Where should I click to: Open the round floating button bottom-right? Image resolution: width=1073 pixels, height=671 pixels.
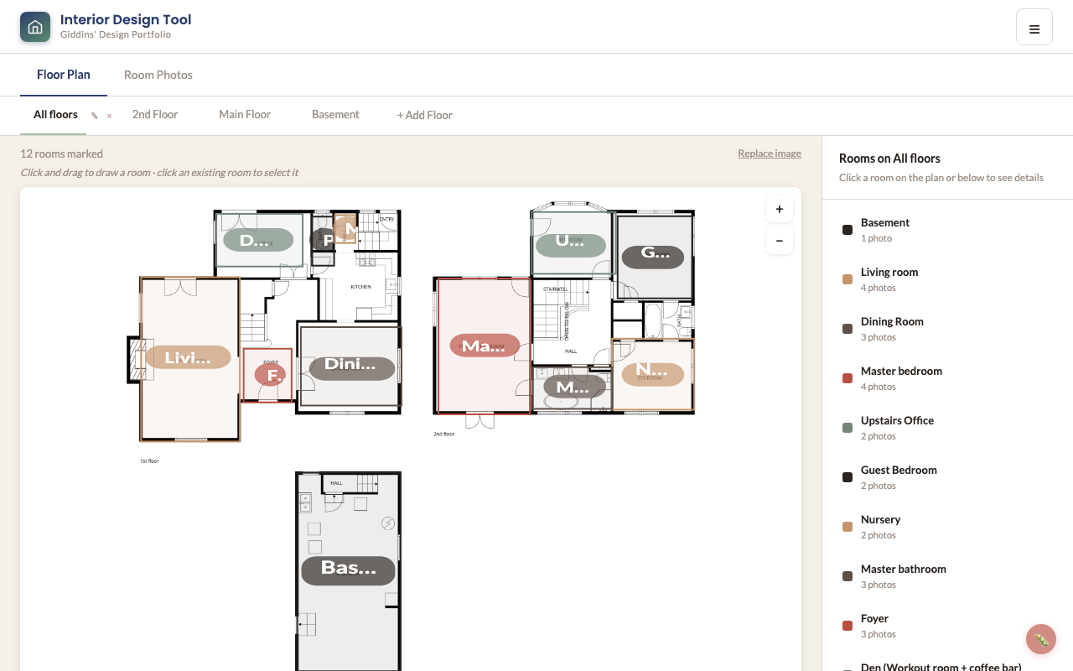click(x=1041, y=639)
